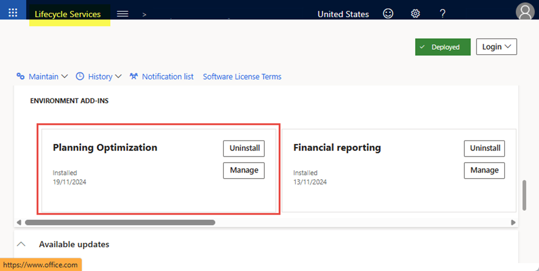
Task: Click the green Deployed status button
Action: 443,47
